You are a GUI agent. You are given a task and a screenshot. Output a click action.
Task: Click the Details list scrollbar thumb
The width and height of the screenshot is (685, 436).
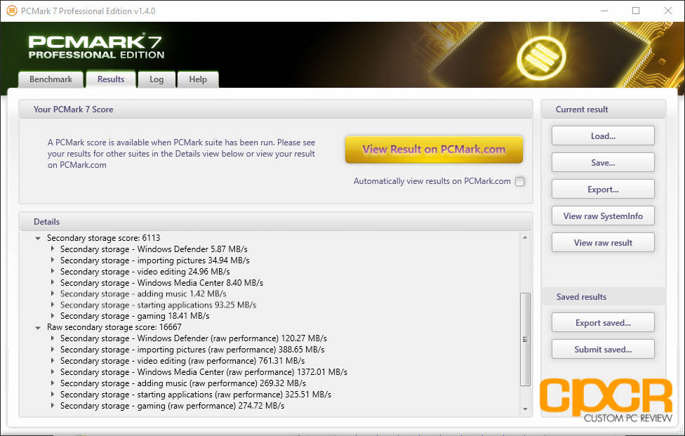(x=525, y=339)
